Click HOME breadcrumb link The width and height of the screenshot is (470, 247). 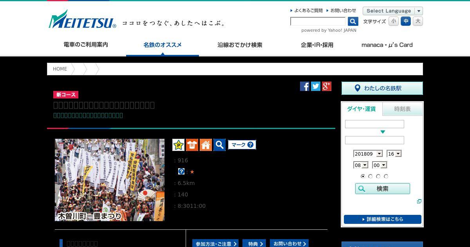pos(60,69)
